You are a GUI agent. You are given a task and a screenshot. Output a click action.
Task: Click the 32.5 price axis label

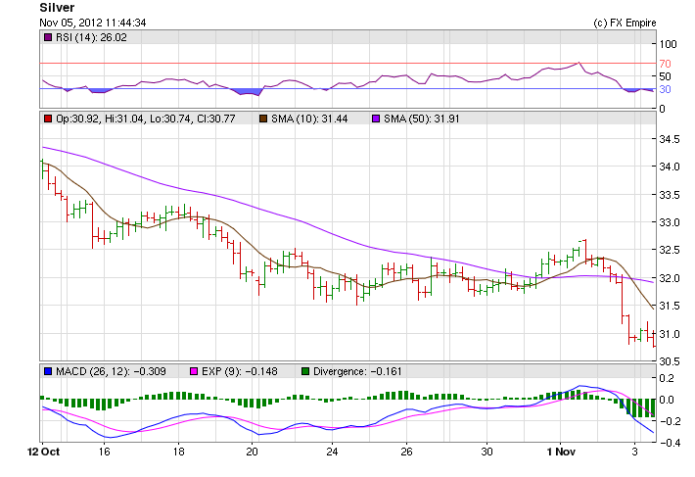pyautogui.click(x=670, y=251)
